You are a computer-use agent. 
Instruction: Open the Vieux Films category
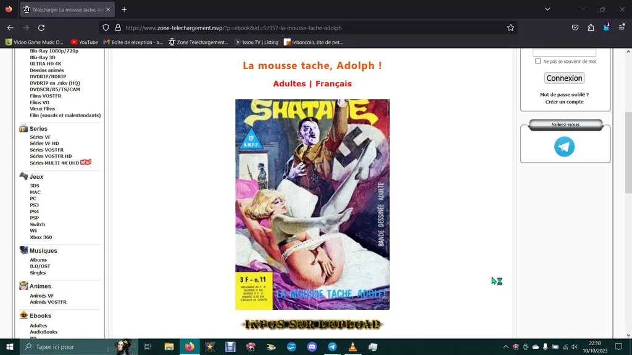[43, 108]
